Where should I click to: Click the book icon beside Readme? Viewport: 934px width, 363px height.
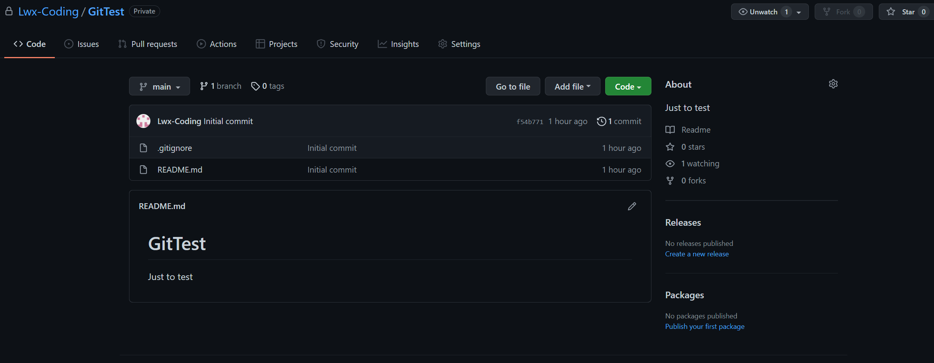click(x=670, y=130)
